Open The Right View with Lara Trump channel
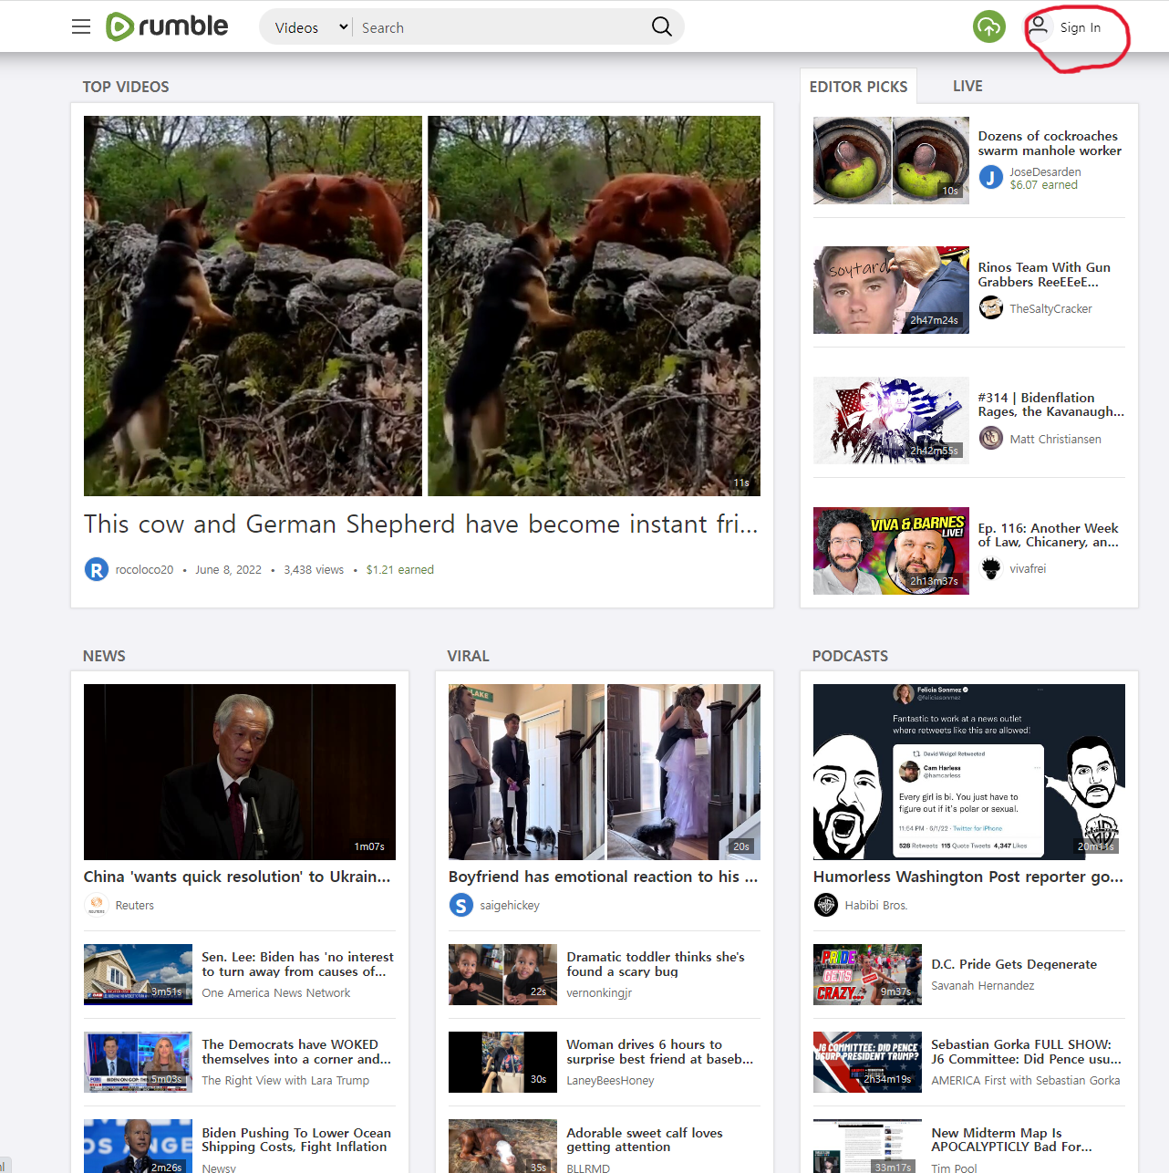 tap(285, 1081)
